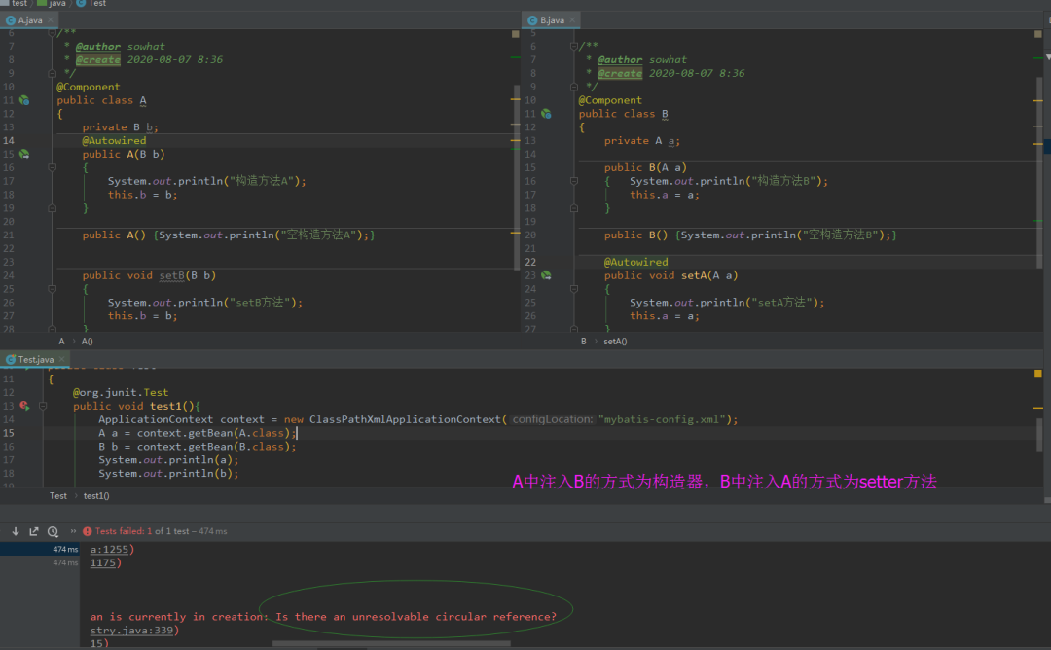Click A.java inspection indicator at top of stripe
This screenshot has height=650, width=1051.
pos(516,33)
